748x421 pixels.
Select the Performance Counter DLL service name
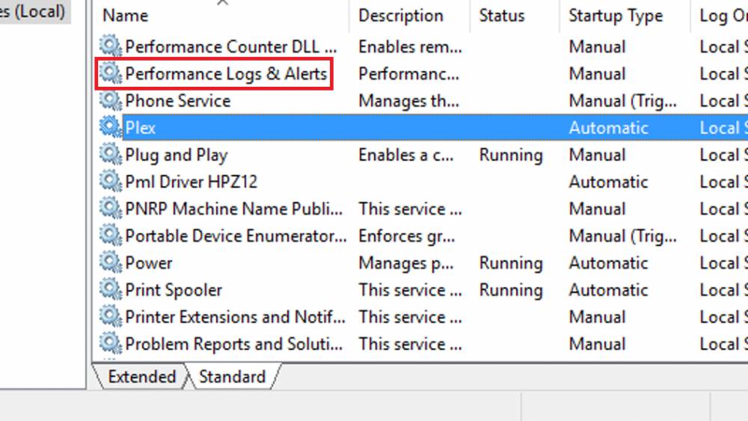click(231, 46)
